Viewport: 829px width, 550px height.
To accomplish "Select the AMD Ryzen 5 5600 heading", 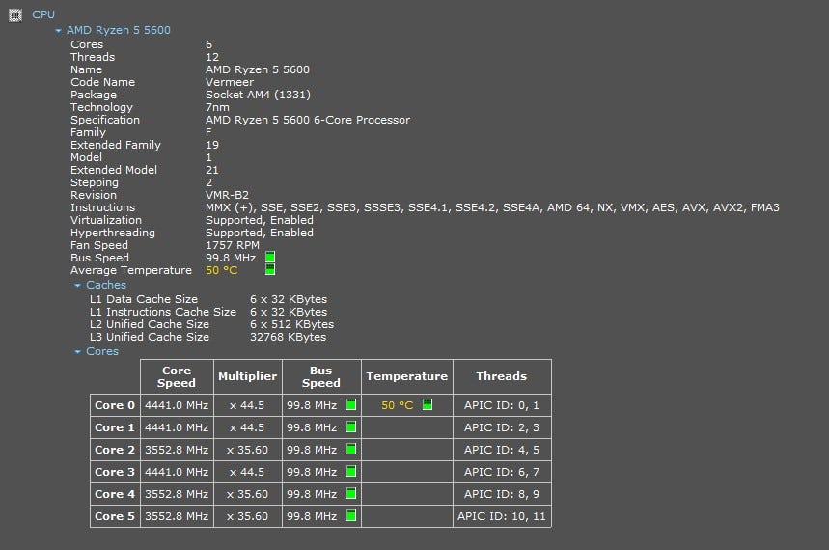I will tap(119, 30).
